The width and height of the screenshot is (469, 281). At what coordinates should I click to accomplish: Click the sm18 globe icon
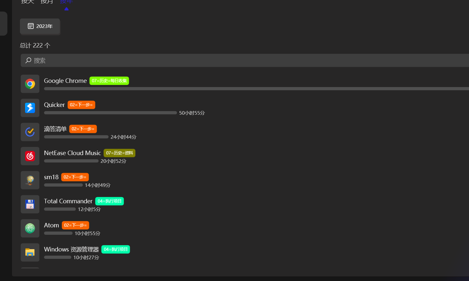pos(30,180)
